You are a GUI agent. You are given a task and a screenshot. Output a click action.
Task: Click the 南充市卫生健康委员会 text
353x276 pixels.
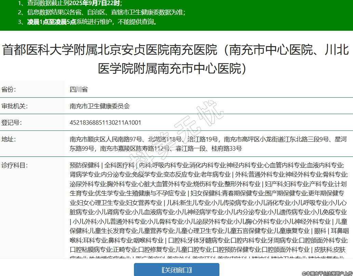100,106
